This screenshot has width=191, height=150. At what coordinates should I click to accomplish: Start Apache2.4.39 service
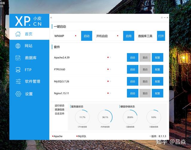coord(133,57)
